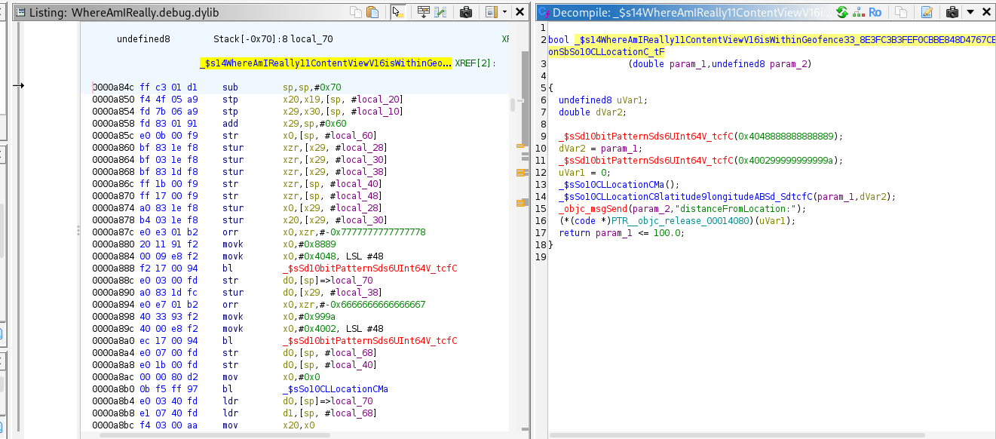Image resolution: width=996 pixels, height=439 pixels.
Task: Toggle the blue Ro button in Decompile toolbar
Action: [x=875, y=12]
